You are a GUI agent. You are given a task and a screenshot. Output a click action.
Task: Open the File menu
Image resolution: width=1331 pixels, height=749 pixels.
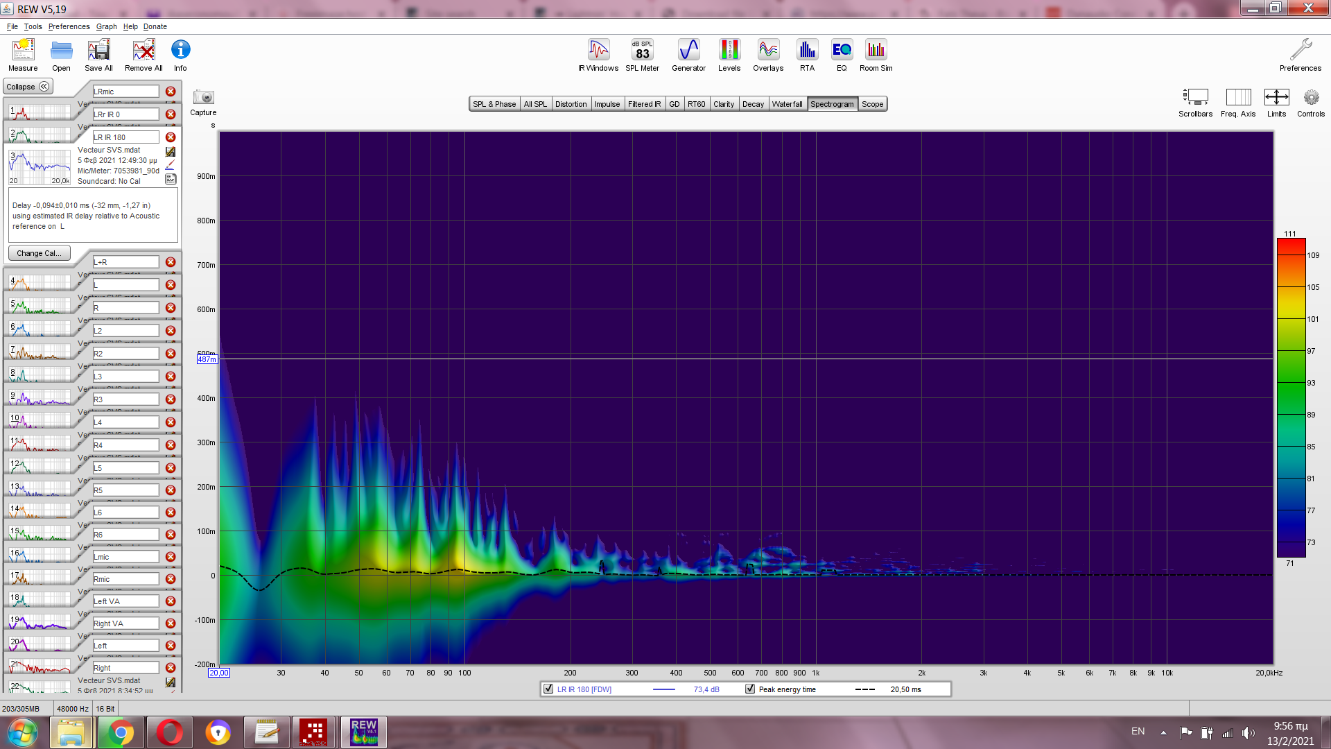[12, 26]
